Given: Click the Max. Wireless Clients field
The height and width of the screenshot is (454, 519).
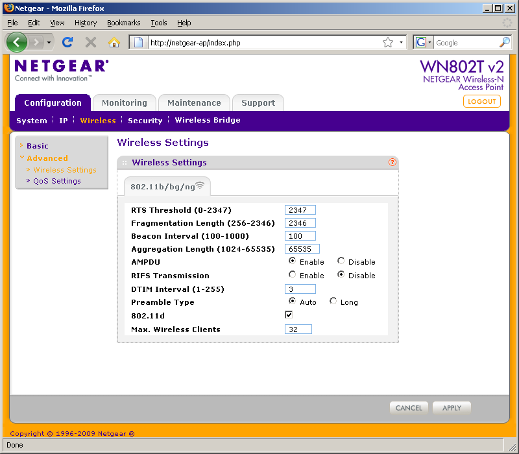Looking at the screenshot, I should pos(298,329).
